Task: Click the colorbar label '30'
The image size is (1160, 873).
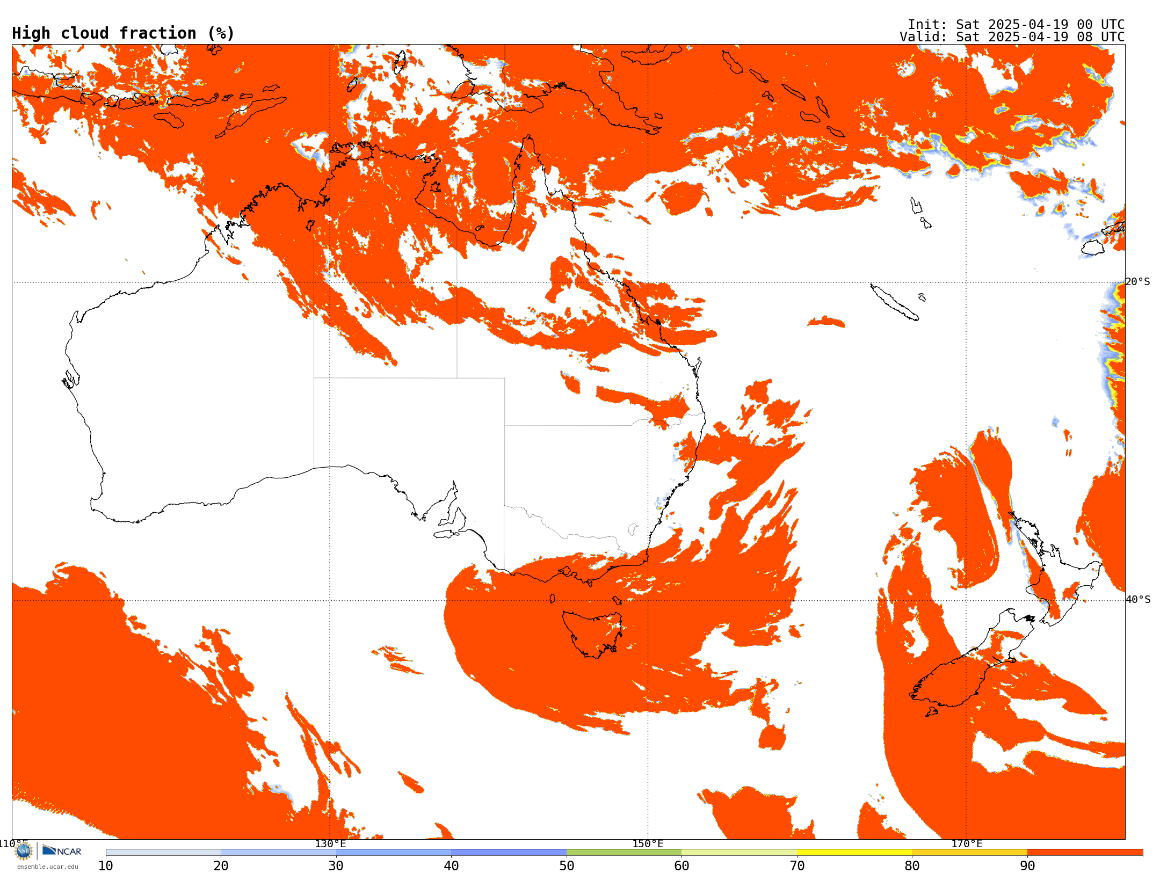Action: point(336,865)
